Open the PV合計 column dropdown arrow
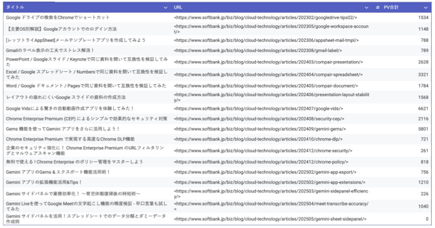This screenshot has height=228, width=435. [426, 7]
